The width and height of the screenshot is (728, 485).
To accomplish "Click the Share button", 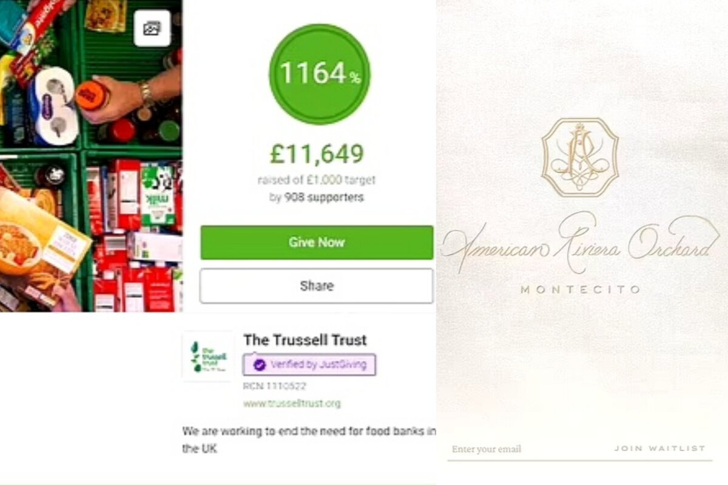I will [x=317, y=286].
